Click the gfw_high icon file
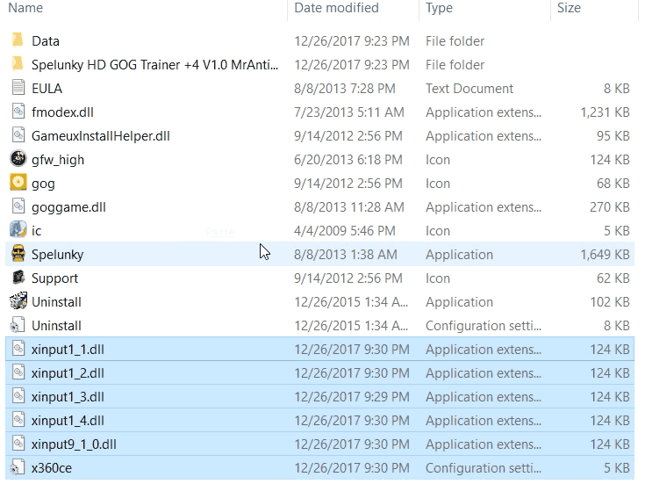Screen dimensions: 645x484 (18, 159)
